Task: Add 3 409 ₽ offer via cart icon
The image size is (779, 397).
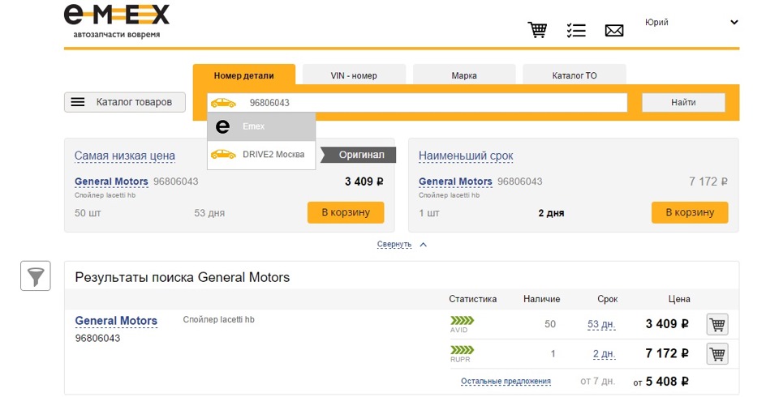Action: tap(717, 324)
